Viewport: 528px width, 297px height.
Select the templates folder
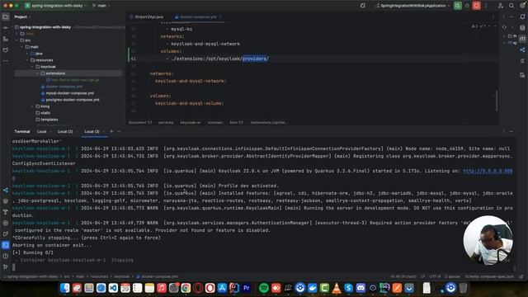49,120
